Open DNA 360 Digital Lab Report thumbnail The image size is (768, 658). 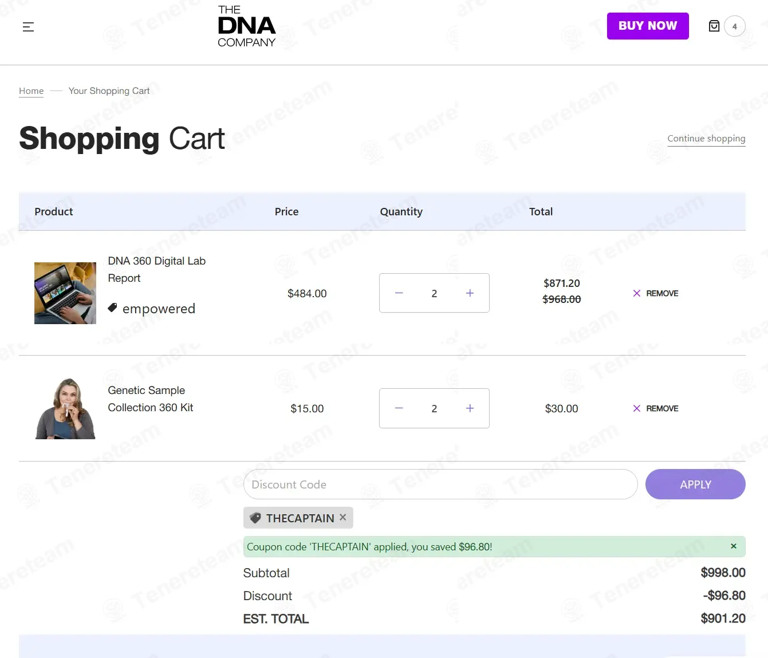click(x=65, y=293)
